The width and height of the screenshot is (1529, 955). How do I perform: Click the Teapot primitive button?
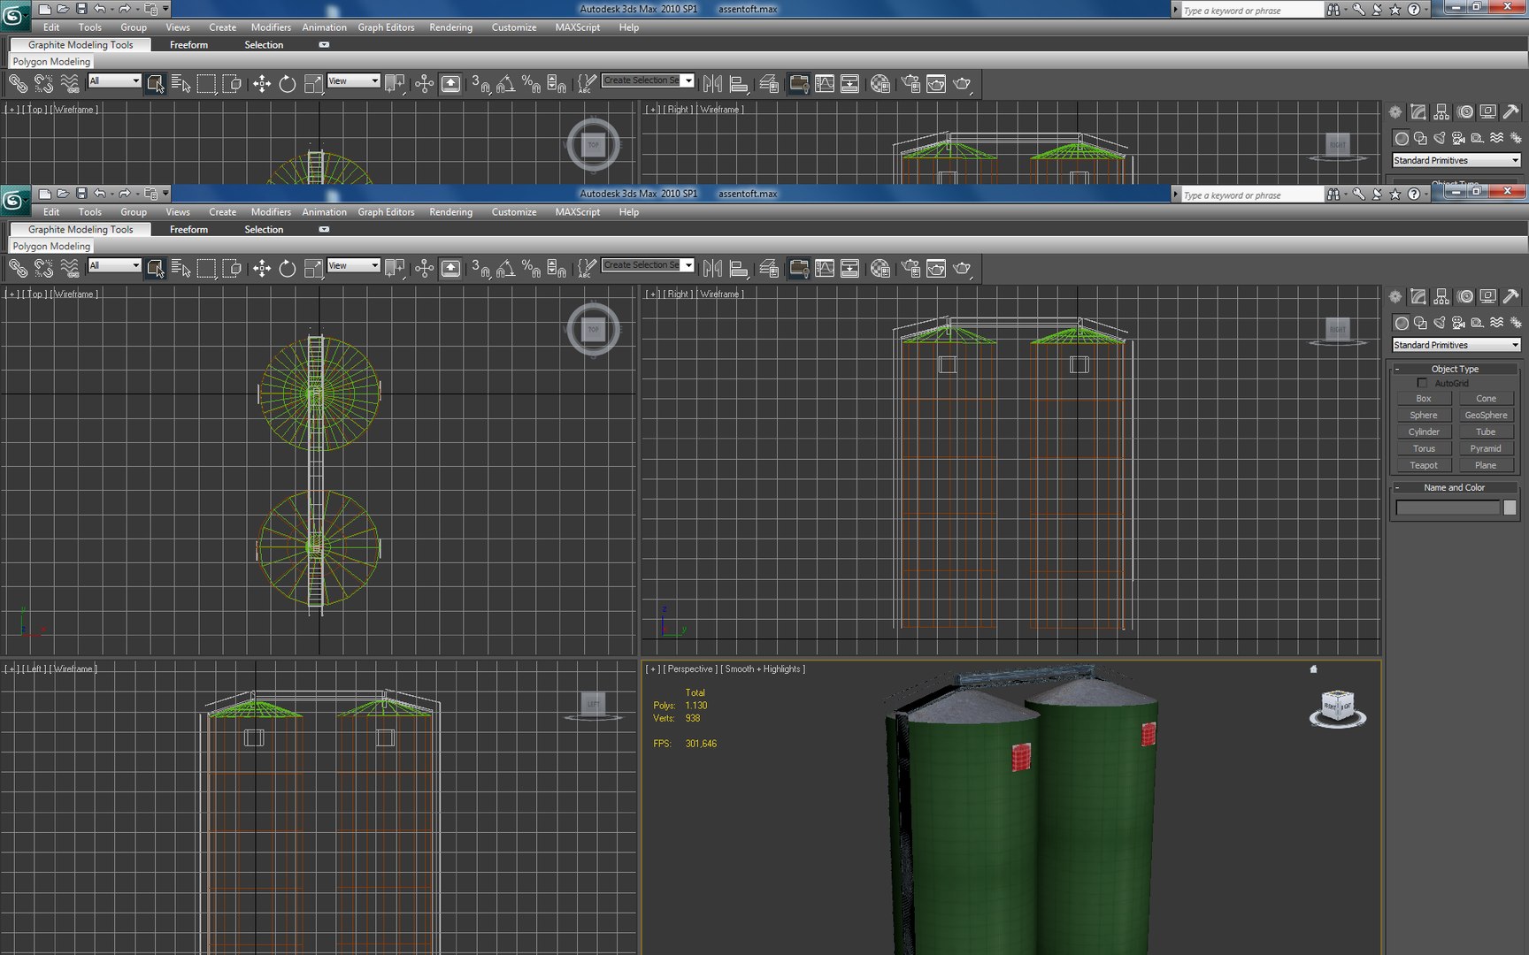tap(1424, 465)
